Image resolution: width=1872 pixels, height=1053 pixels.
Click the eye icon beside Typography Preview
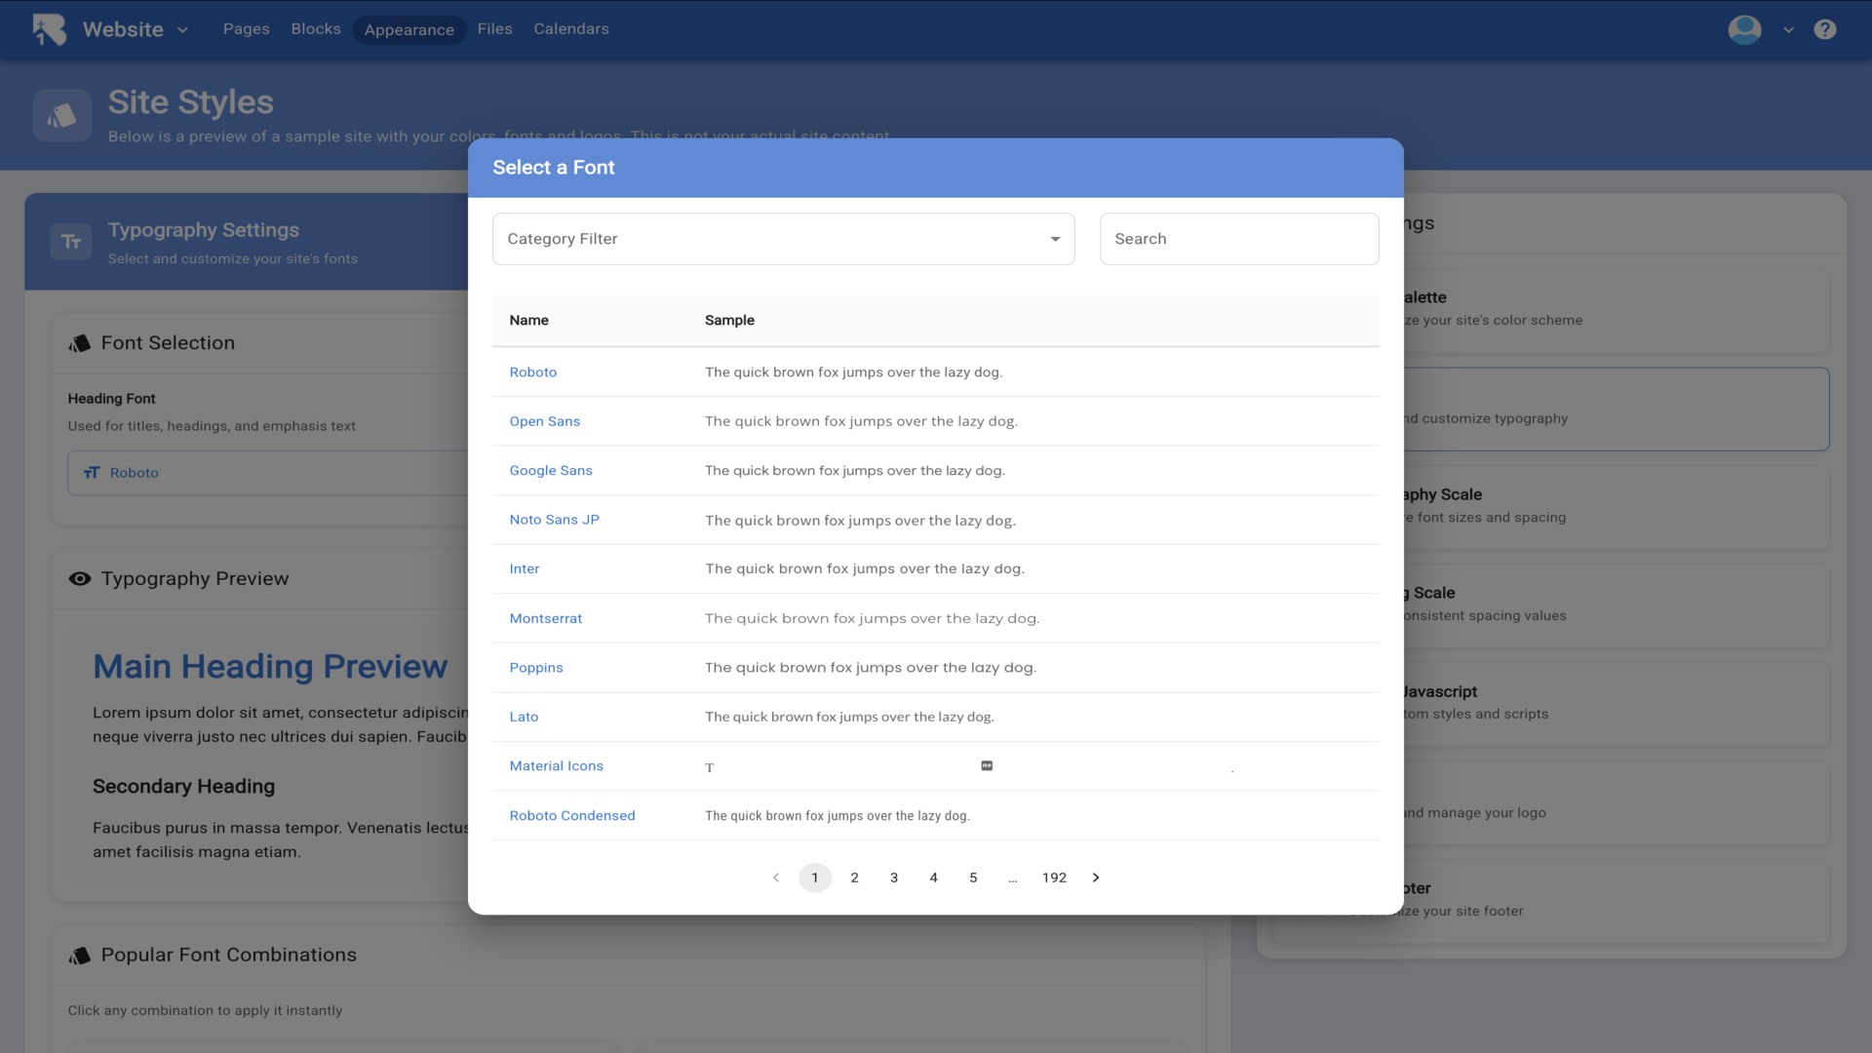point(80,579)
